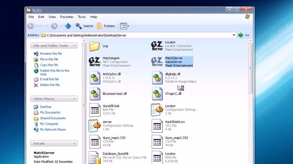This screenshot has width=293, height=164.
Task: Open Shared Documents link
Action: [53, 118]
